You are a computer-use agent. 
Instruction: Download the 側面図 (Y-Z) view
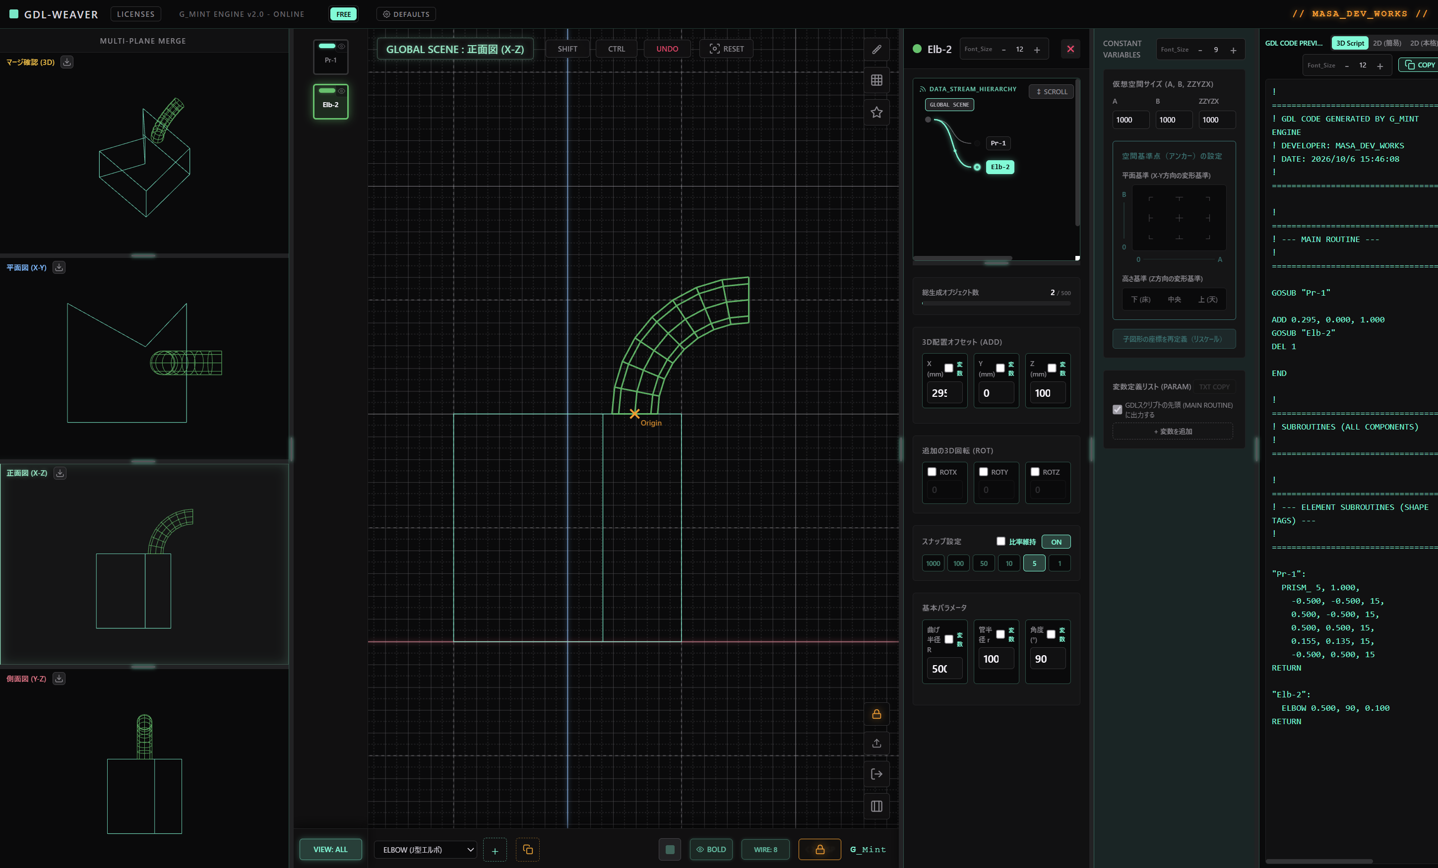[x=59, y=679]
